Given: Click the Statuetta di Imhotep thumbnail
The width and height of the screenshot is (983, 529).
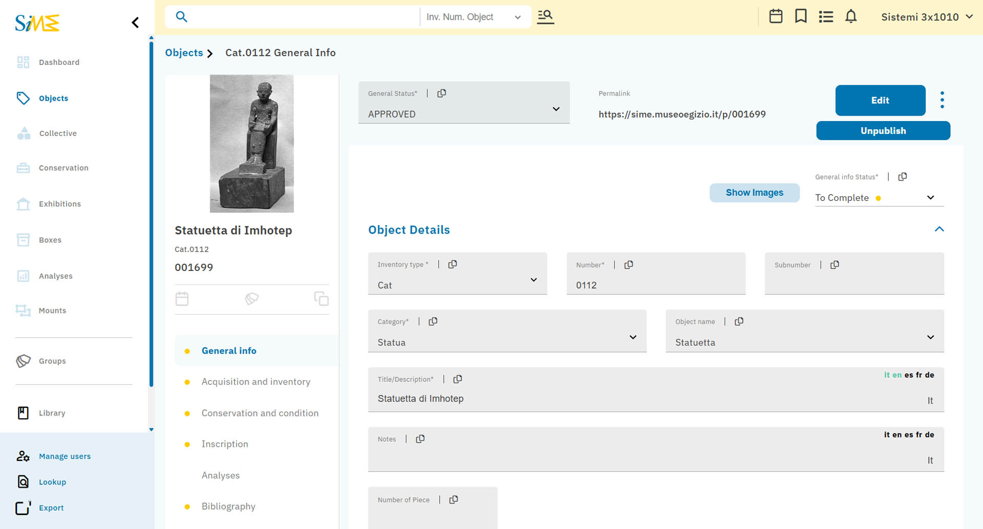Looking at the screenshot, I should [251, 144].
